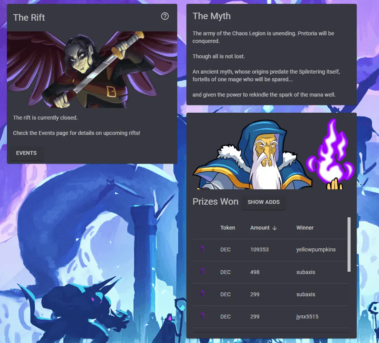Sort by the Amount column header

point(260,228)
